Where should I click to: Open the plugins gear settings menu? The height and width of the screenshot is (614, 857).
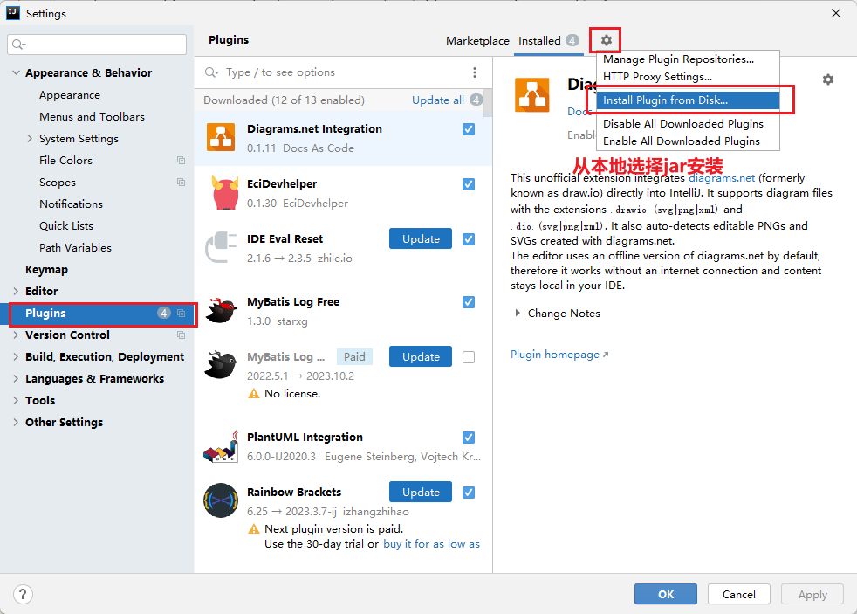607,40
